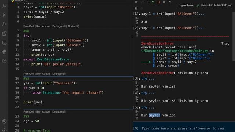235x132 pixels.
Task: Click the 2.0 output of cell [1]
Action: click(x=144, y=22)
